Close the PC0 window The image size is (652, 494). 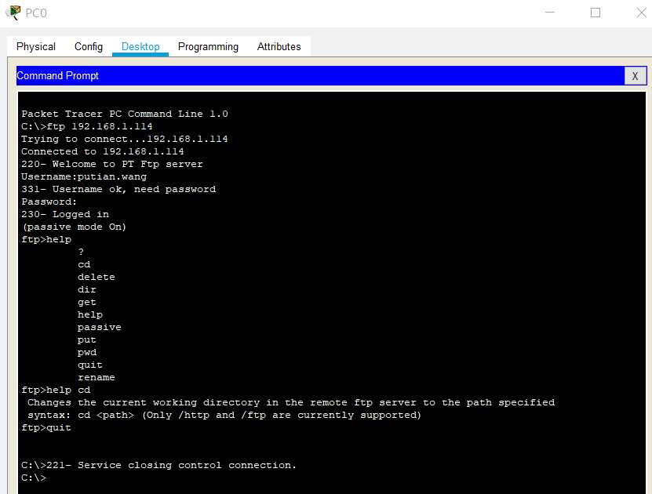tap(641, 13)
